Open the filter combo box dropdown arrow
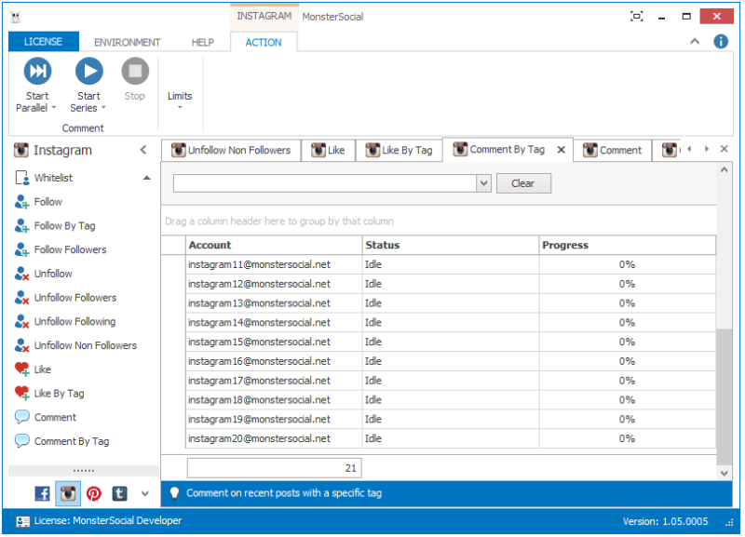The width and height of the screenshot is (745, 537). (483, 183)
